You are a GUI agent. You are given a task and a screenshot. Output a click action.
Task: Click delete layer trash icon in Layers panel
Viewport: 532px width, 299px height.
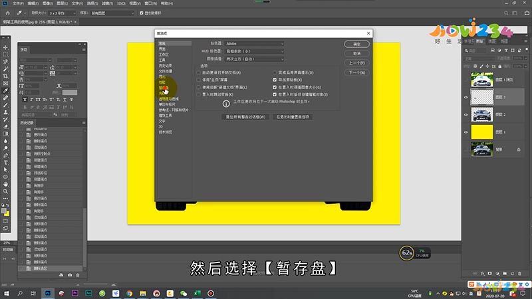tap(519, 273)
